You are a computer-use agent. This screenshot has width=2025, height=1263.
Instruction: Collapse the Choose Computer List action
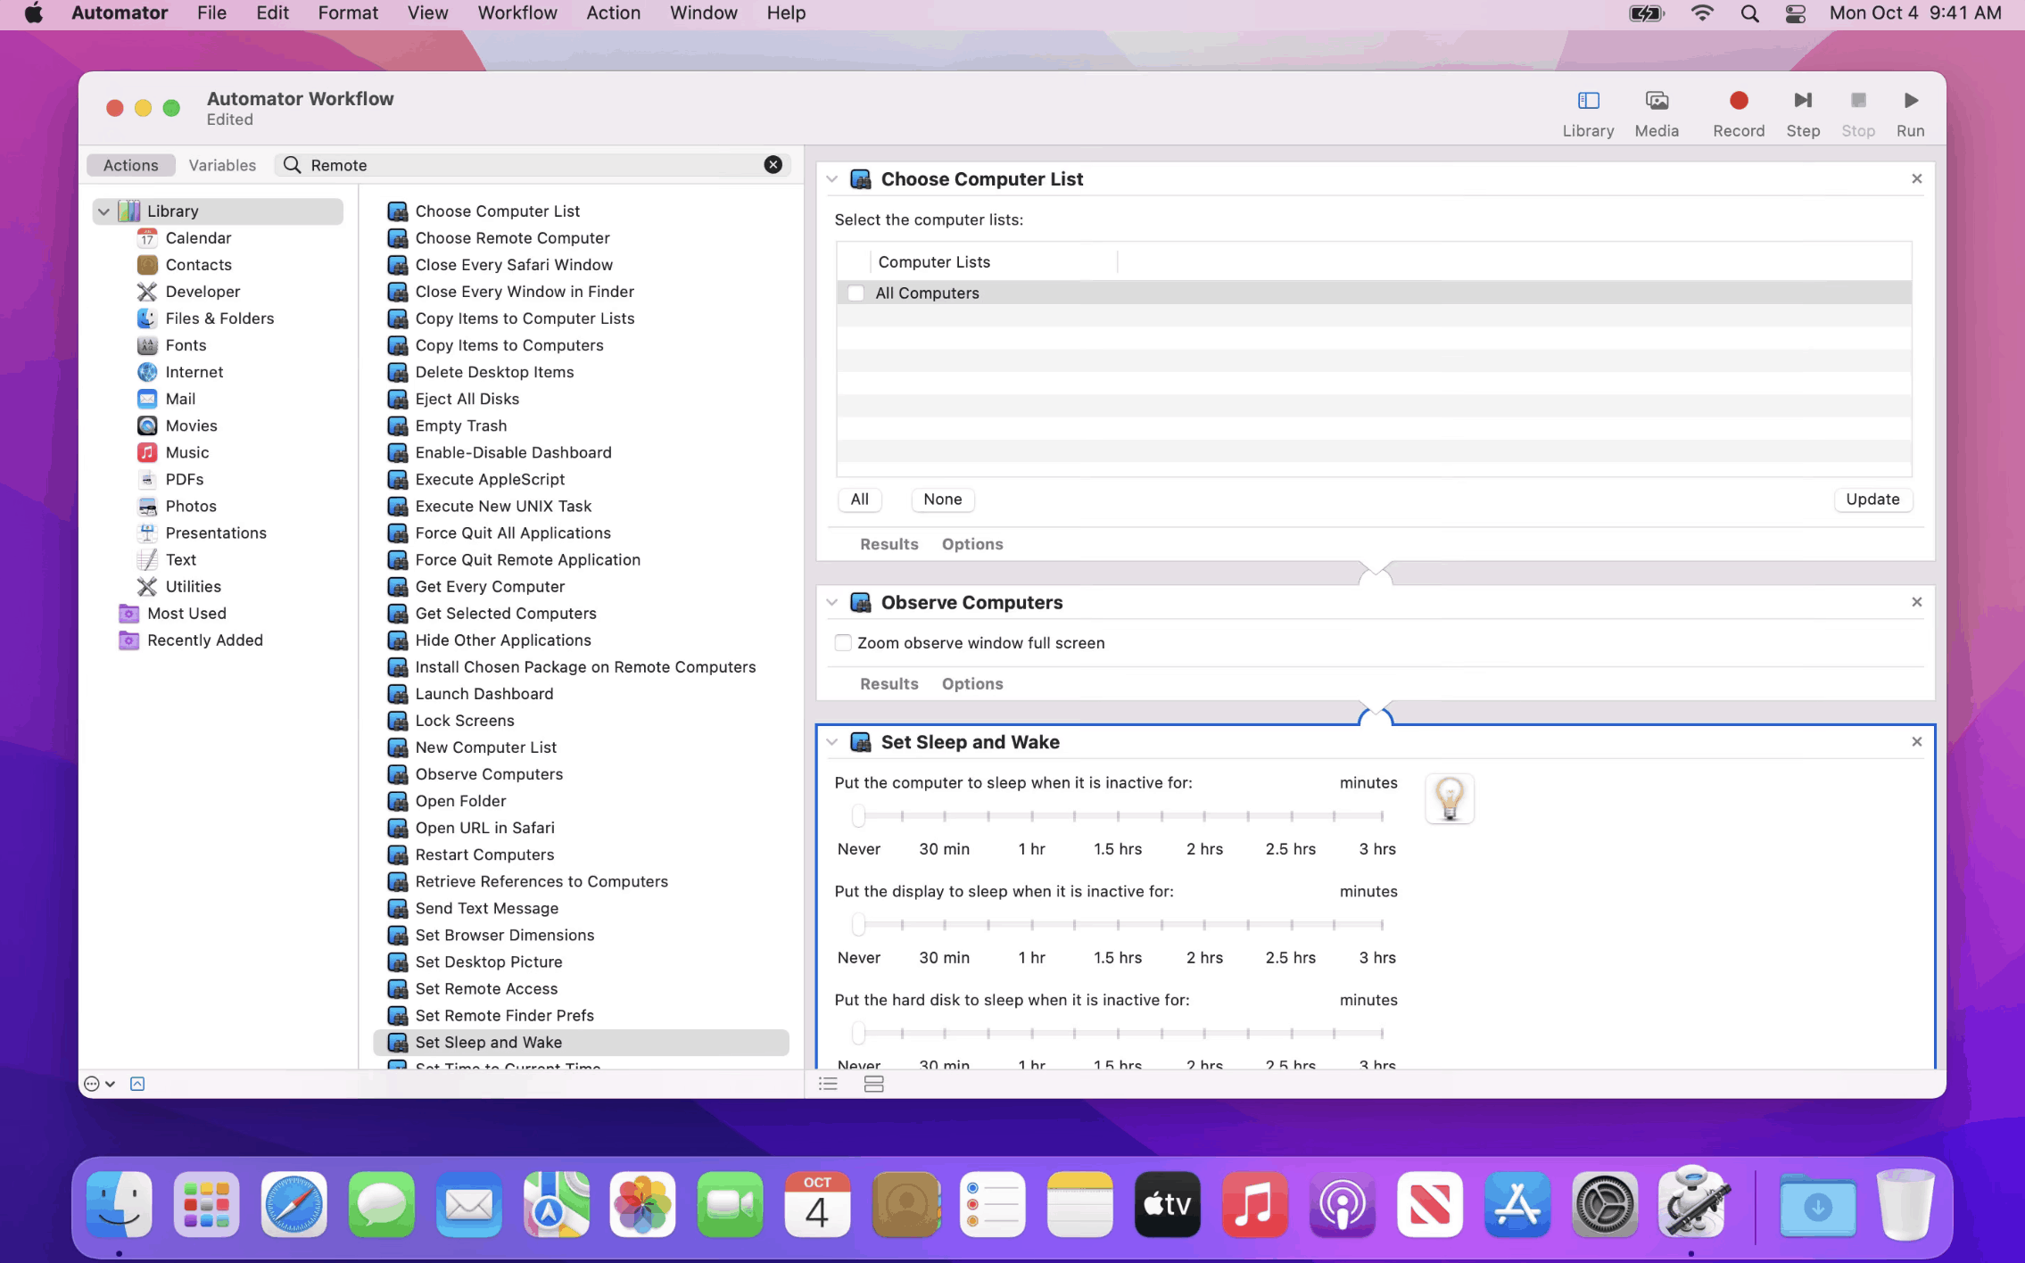[x=833, y=178]
